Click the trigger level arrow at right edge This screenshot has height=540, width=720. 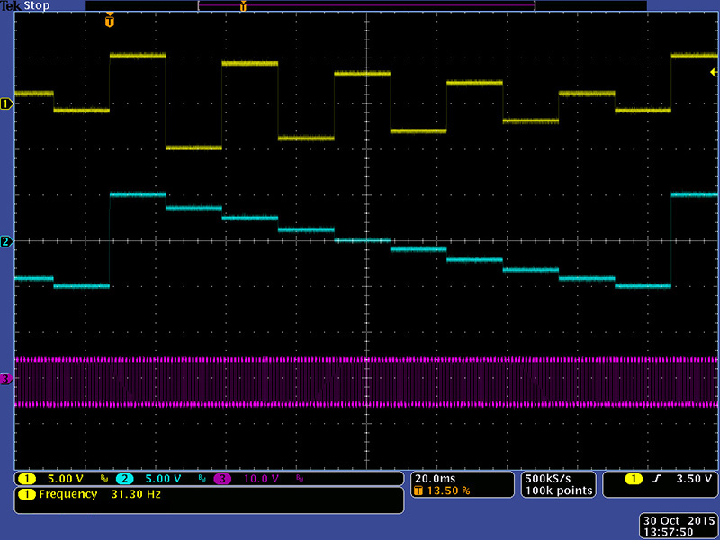click(x=714, y=71)
